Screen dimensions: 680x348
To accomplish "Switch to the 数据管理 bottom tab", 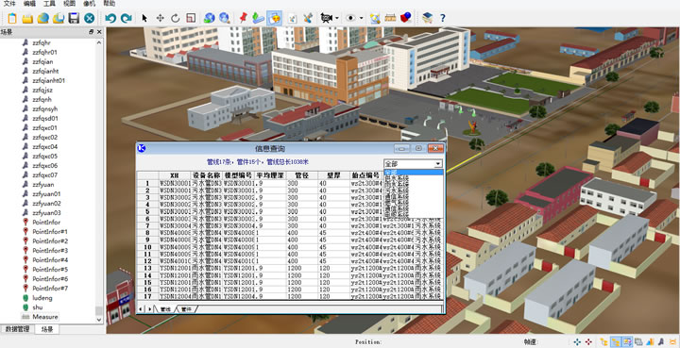I will [x=17, y=329].
